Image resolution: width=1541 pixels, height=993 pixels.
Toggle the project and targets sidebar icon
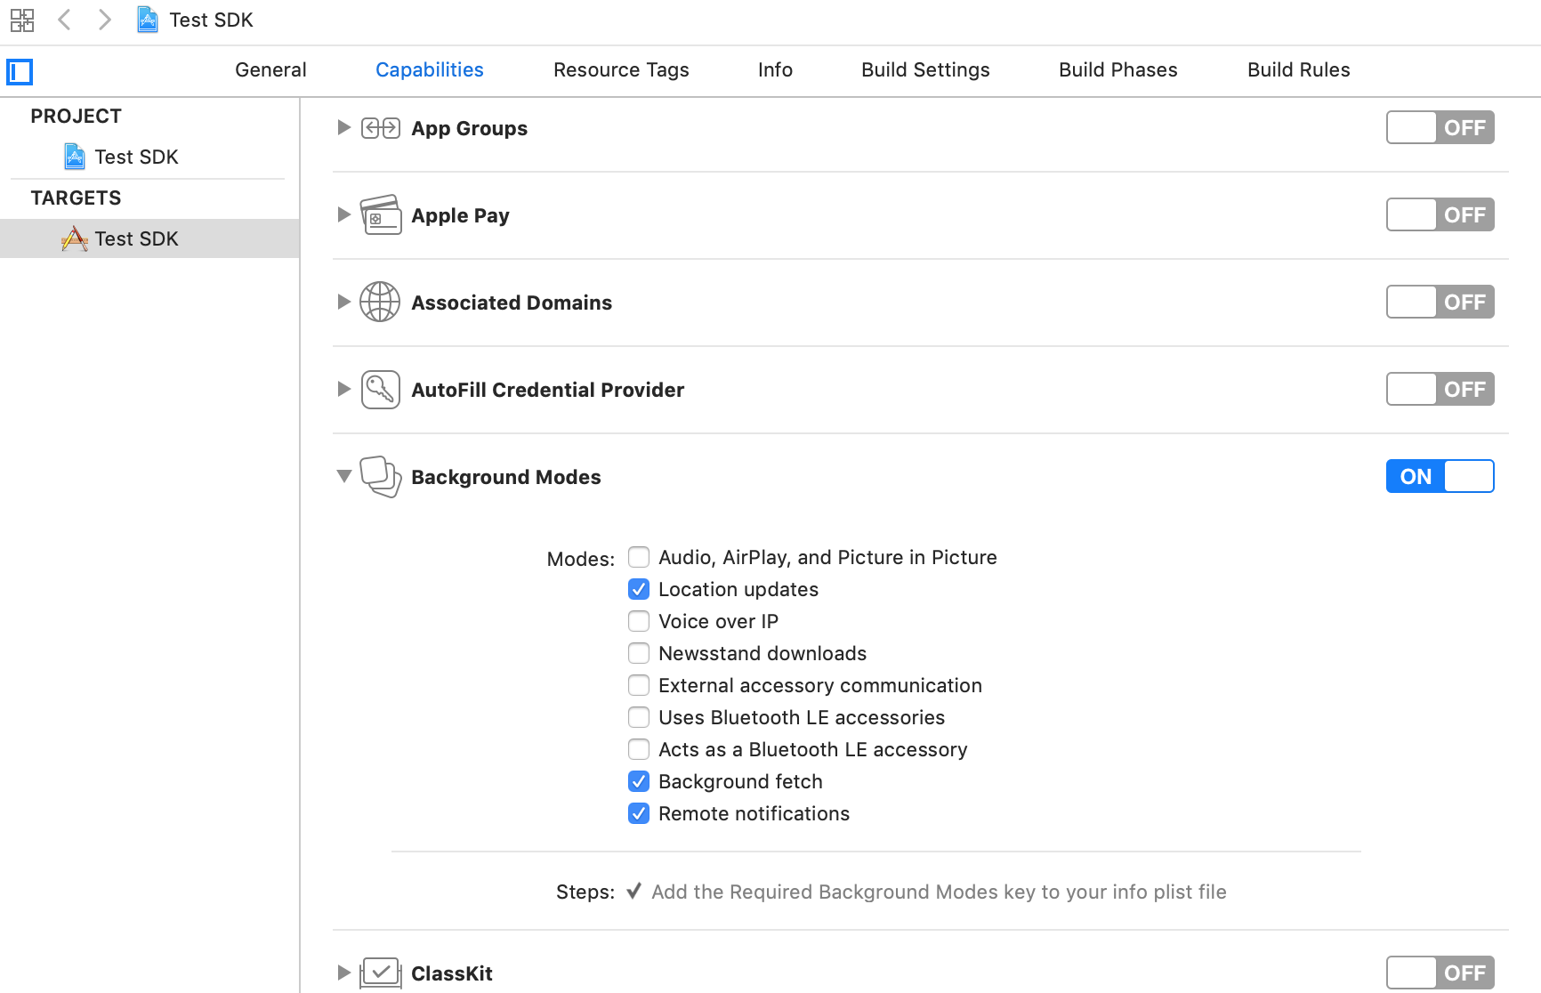tap(20, 71)
